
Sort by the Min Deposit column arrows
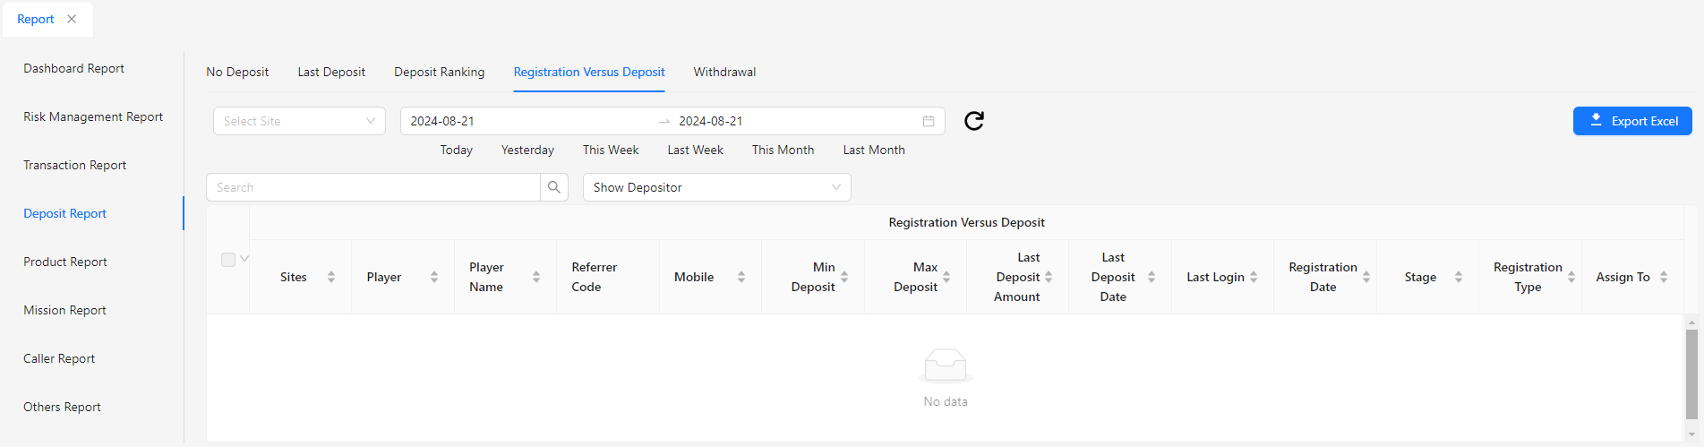(x=844, y=277)
